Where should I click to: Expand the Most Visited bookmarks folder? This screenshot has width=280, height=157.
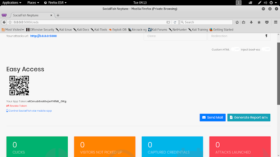[13, 30]
